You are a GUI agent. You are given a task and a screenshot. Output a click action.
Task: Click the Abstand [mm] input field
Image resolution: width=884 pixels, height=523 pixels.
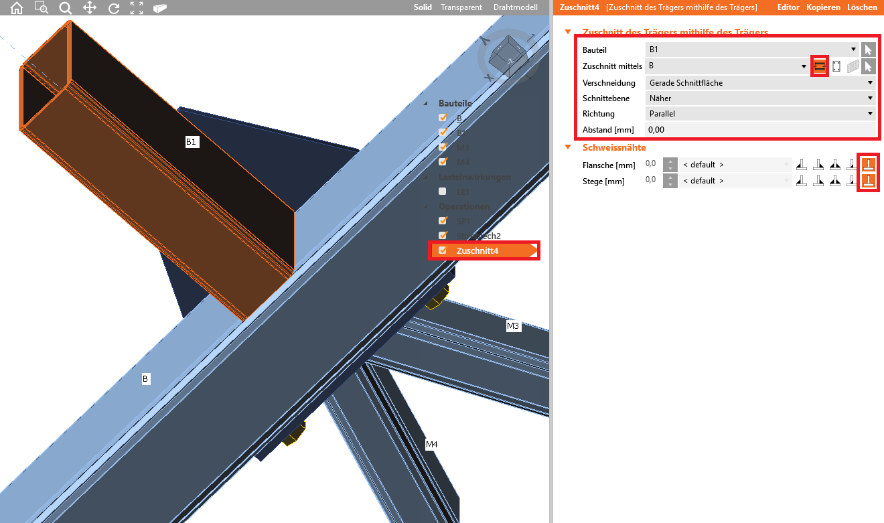click(760, 129)
